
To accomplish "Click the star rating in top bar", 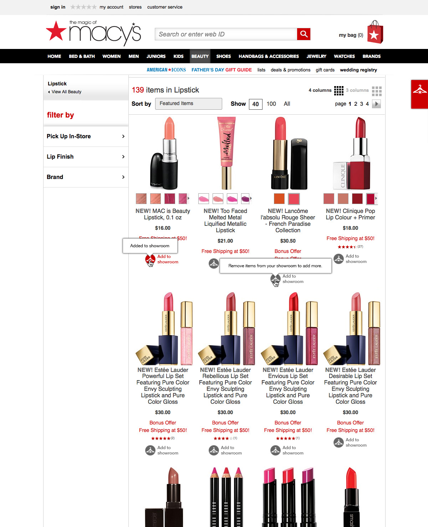I will point(83,7).
